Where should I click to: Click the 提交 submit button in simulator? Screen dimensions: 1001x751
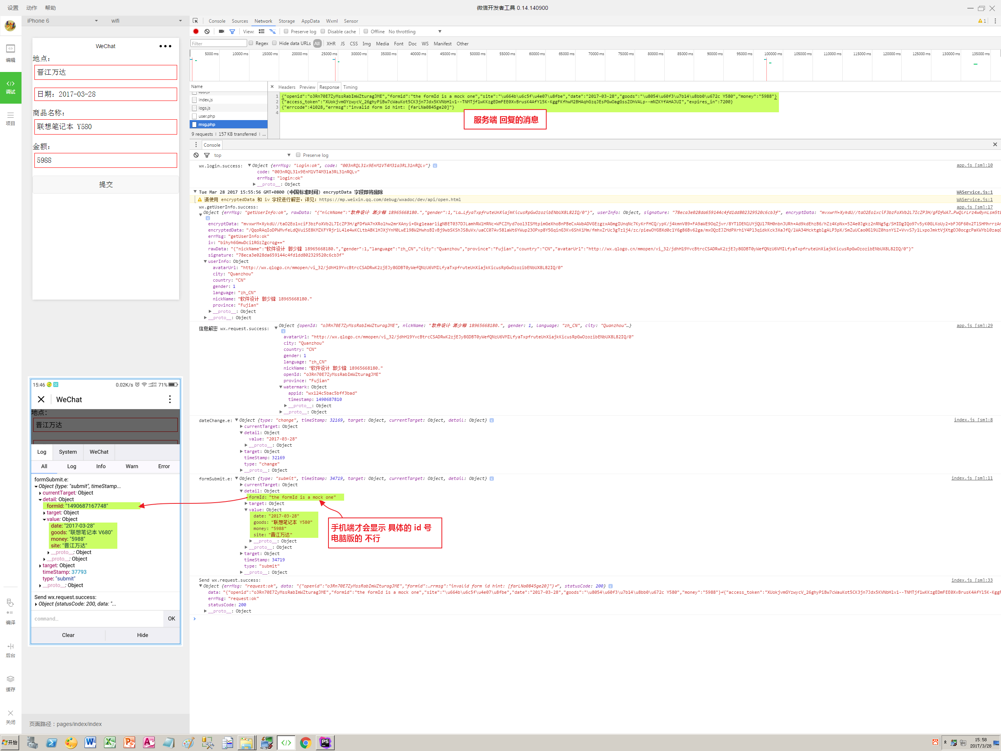[x=106, y=184]
